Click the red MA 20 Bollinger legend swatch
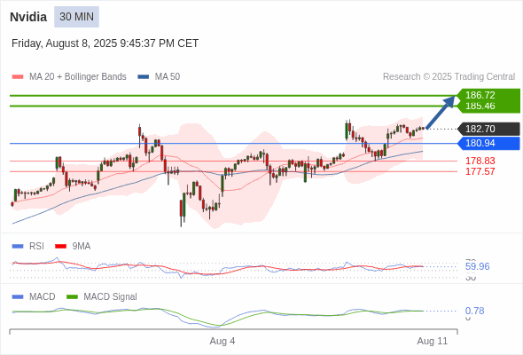This screenshot has height=355, width=523. [18, 77]
